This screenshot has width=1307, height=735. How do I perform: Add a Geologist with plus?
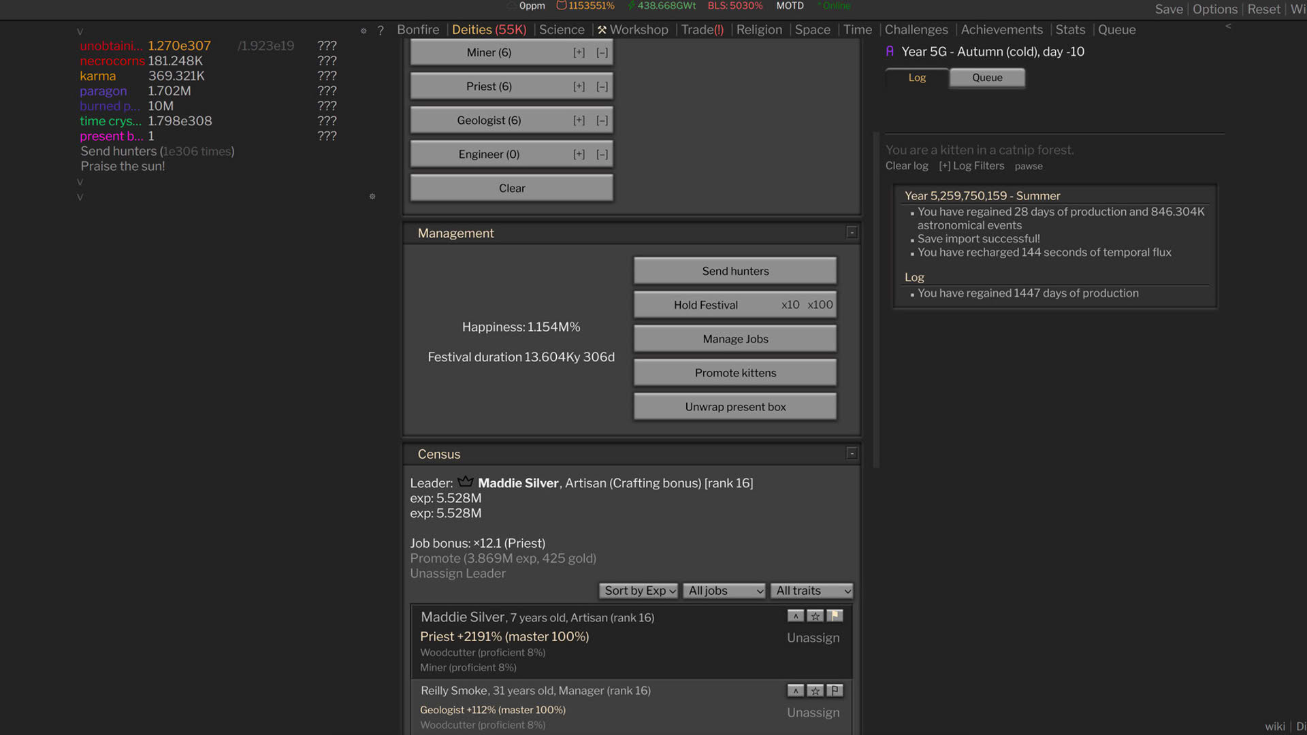(579, 120)
